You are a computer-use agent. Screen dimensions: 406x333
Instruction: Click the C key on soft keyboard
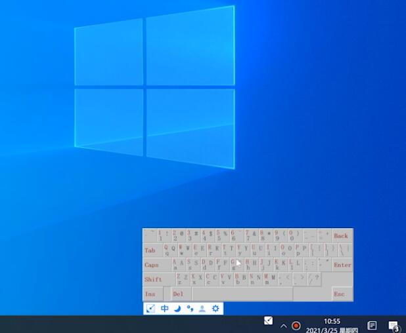[212, 279]
